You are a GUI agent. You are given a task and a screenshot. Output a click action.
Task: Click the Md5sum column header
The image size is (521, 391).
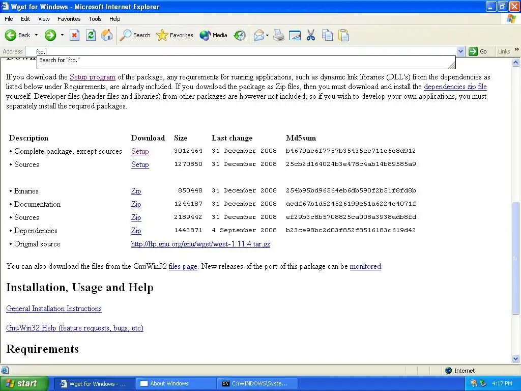(301, 138)
